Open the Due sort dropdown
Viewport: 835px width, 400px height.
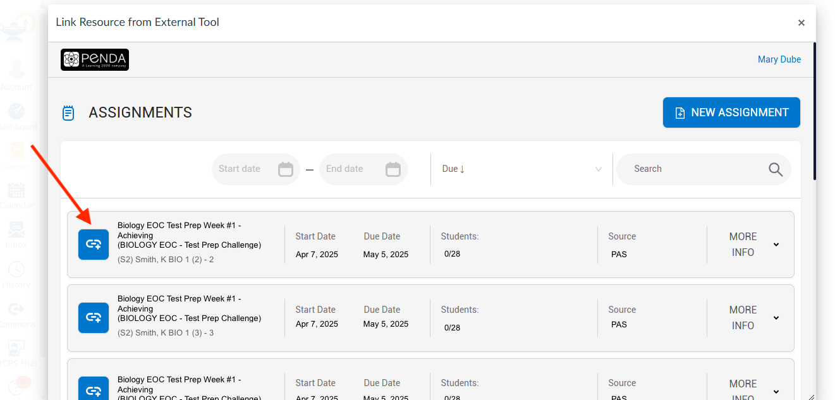click(x=521, y=169)
